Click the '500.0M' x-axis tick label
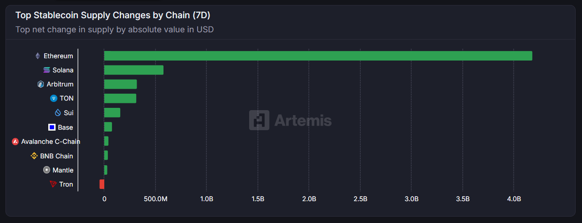582x223 pixels. click(156, 198)
